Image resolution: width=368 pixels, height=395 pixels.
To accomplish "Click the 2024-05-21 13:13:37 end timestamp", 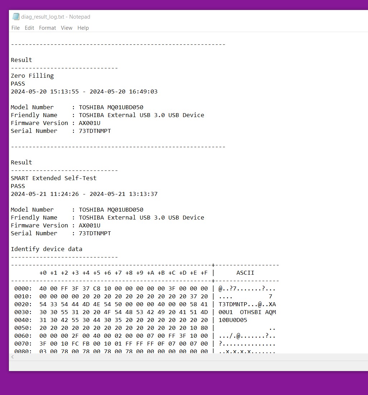I will (x=124, y=194).
